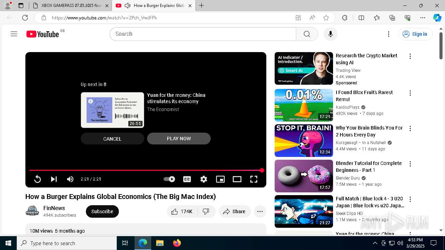The image size is (445, 250).
Task: Go to the YouTube home logo
Action: pyautogui.click(x=42, y=34)
